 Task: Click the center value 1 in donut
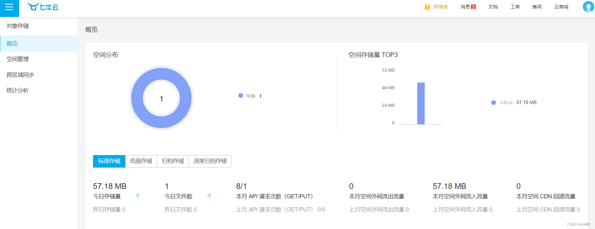tap(161, 99)
